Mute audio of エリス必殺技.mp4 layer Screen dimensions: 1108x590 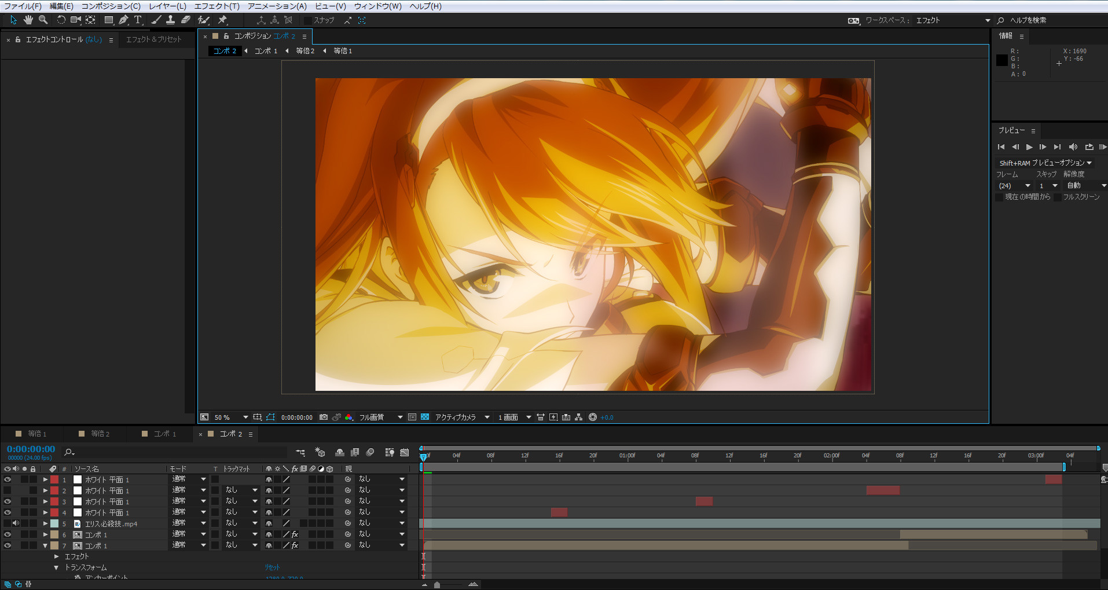pyautogui.click(x=16, y=523)
